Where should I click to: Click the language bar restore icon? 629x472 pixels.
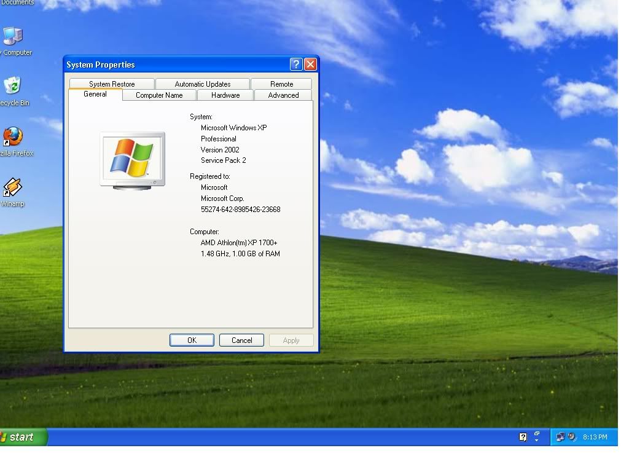537,433
